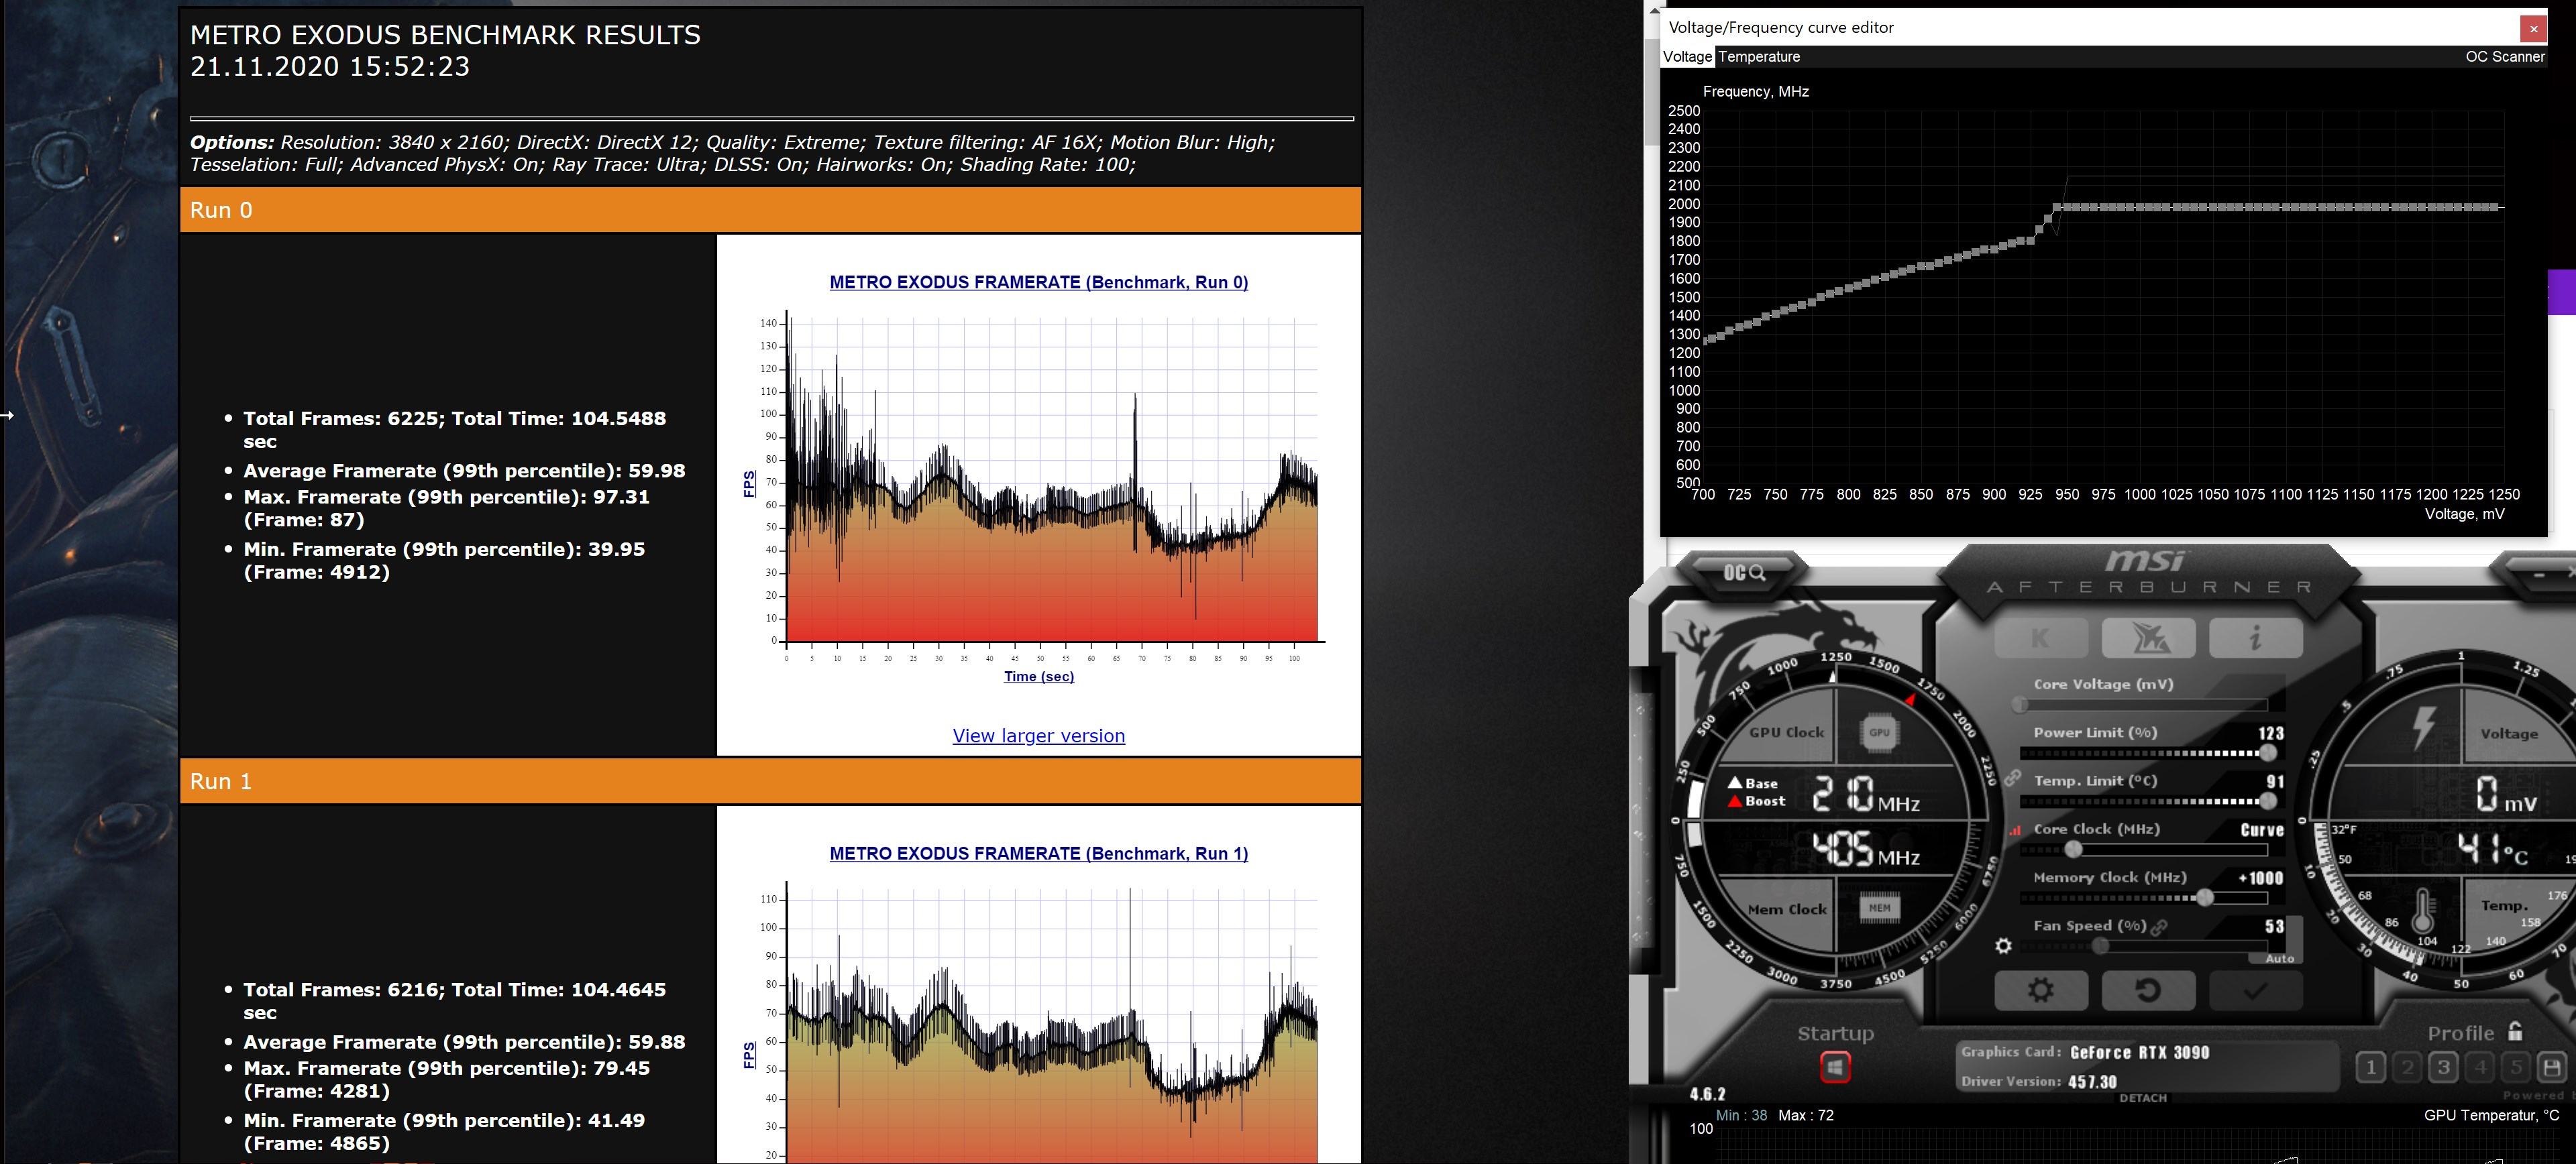Close the Voltage/Frequency curve editor window
The image size is (2576, 1164).
click(2533, 29)
